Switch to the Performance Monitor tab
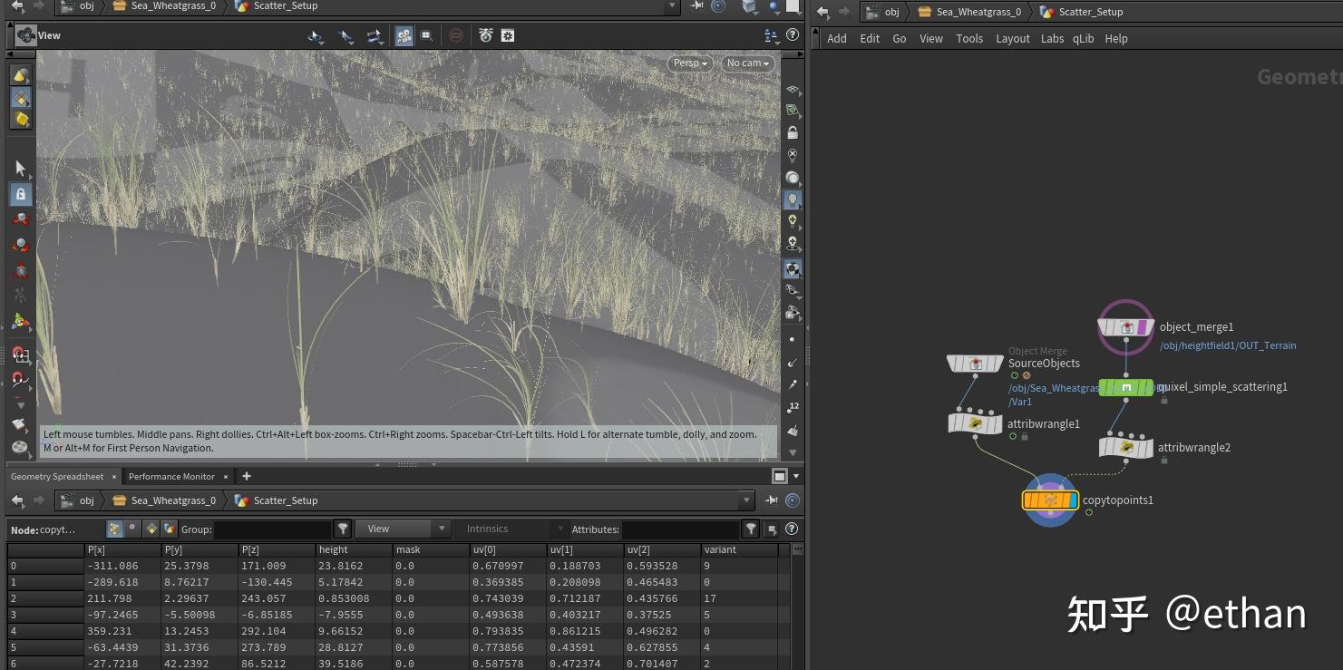This screenshot has height=670, width=1343. (x=172, y=476)
